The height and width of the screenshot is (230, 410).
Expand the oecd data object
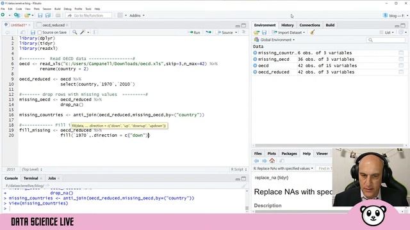255,66
